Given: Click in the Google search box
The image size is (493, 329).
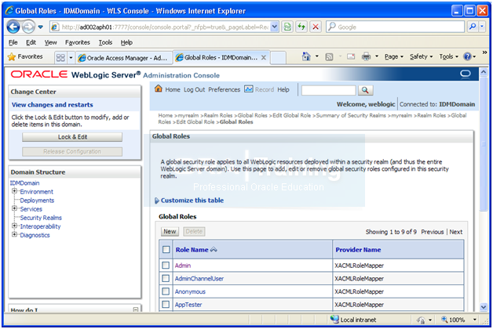Looking at the screenshot, I should [x=395, y=27].
